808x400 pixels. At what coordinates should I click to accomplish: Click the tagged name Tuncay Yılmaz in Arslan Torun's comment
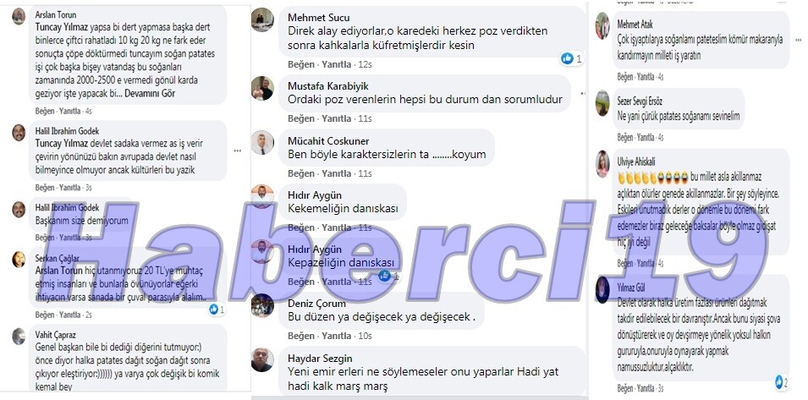62,27
